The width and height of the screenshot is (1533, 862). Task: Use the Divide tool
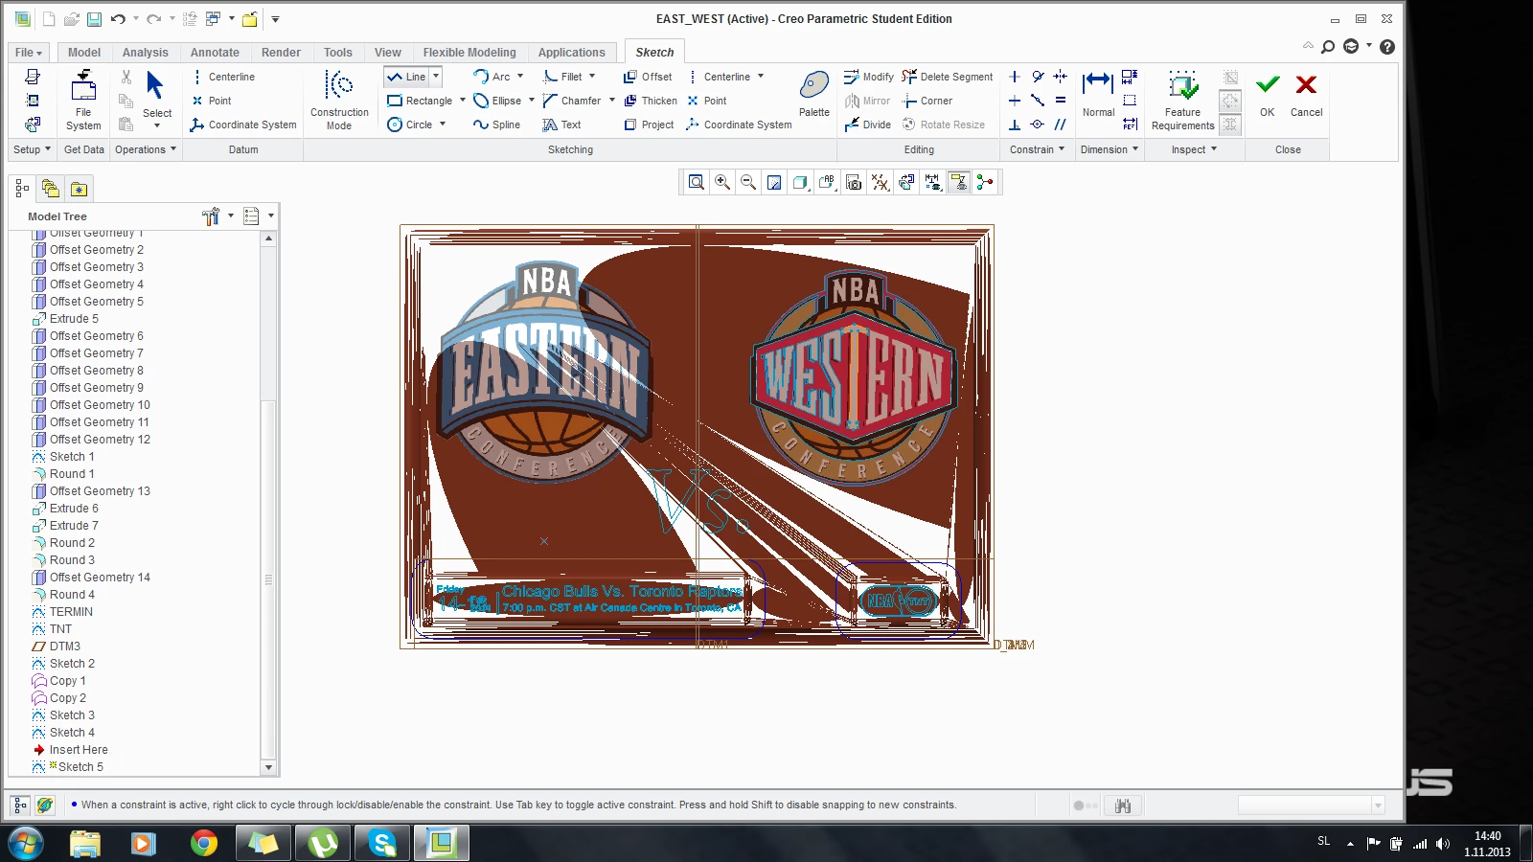(868, 125)
